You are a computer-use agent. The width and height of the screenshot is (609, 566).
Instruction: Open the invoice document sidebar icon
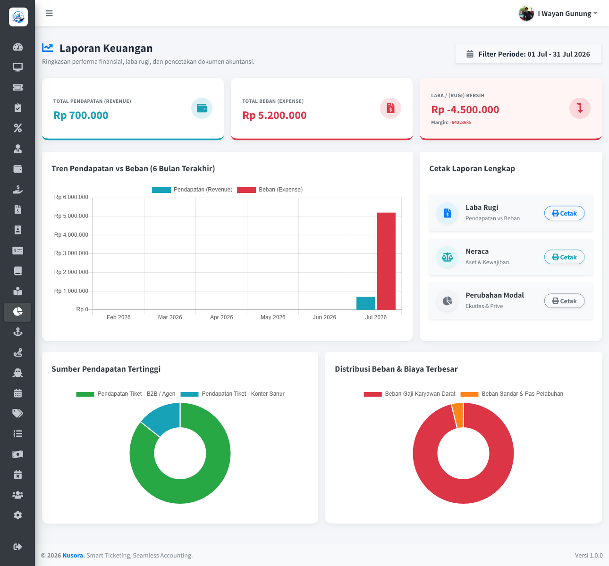point(17,209)
